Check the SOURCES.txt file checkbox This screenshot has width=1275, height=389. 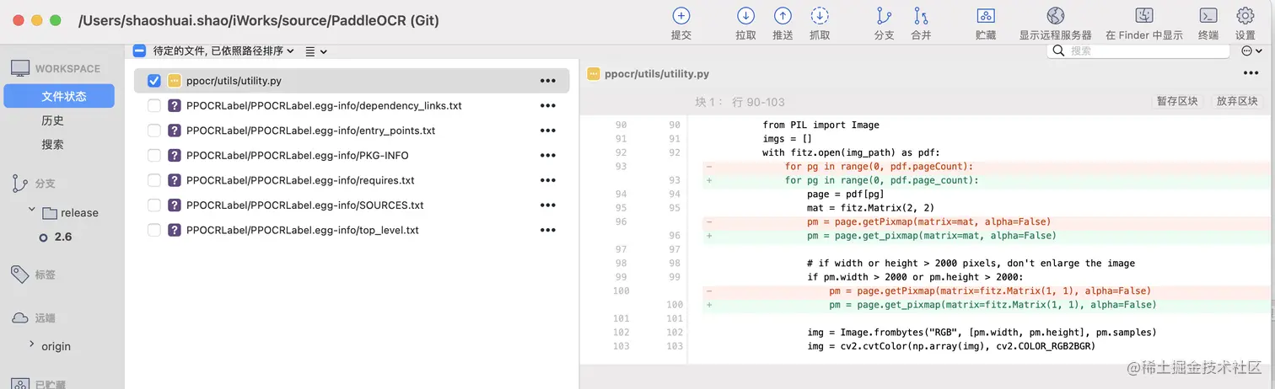(154, 205)
